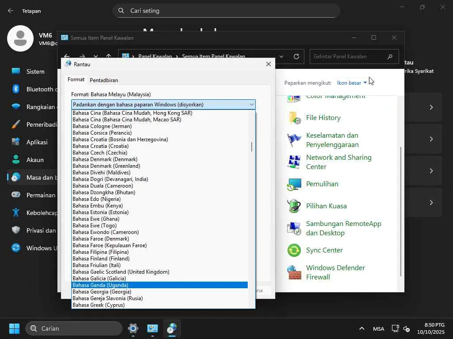Choose Bahasa Estonia (Estonia) option

point(100,212)
